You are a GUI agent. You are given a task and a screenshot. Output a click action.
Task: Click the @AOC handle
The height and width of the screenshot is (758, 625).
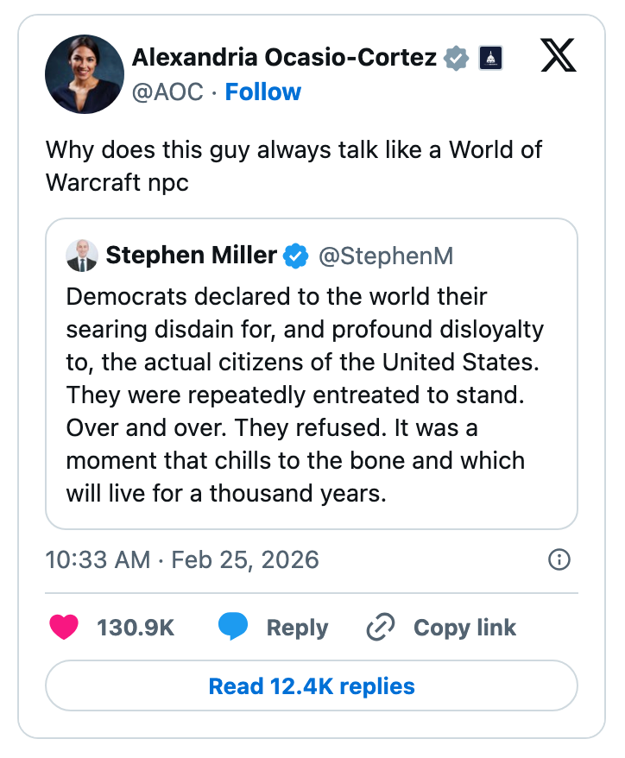point(167,92)
